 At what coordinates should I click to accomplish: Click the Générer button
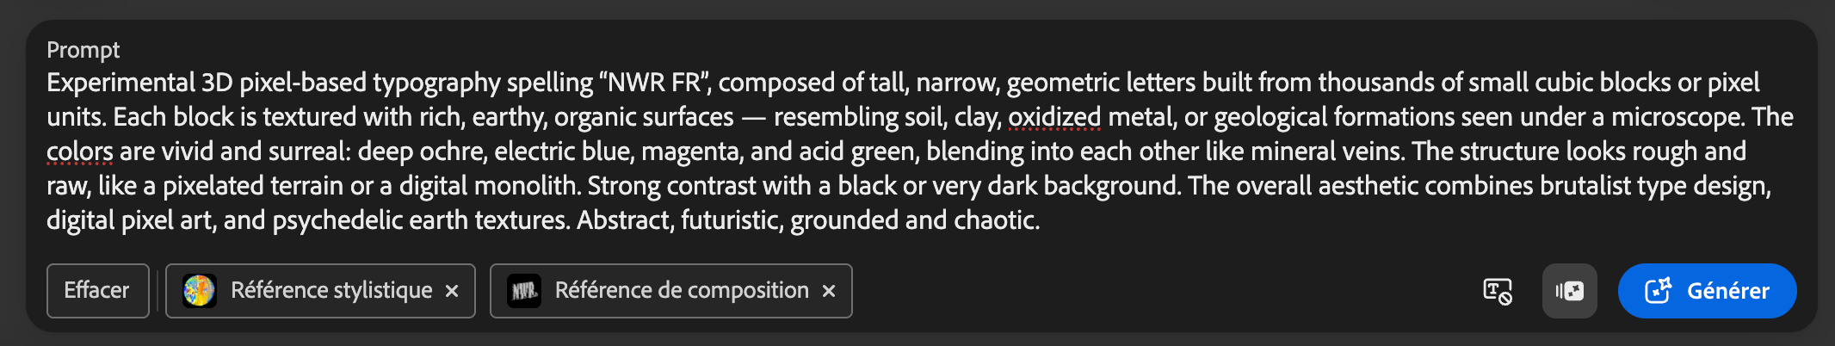pyautogui.click(x=1707, y=291)
